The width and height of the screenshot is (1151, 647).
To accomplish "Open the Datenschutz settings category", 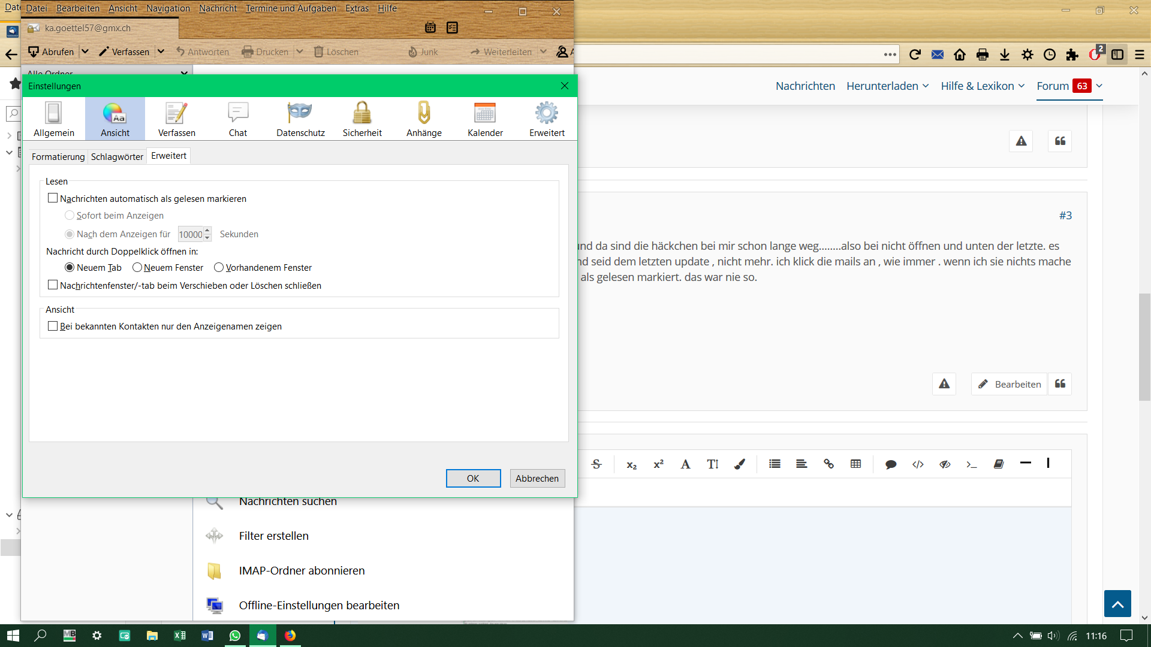I will [x=300, y=119].
